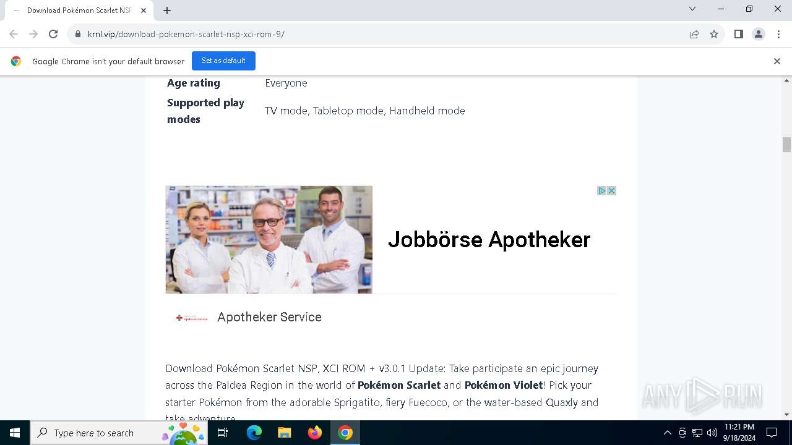The image size is (792, 445).
Task: Open the Chrome three-dot menu
Action: coord(778,34)
